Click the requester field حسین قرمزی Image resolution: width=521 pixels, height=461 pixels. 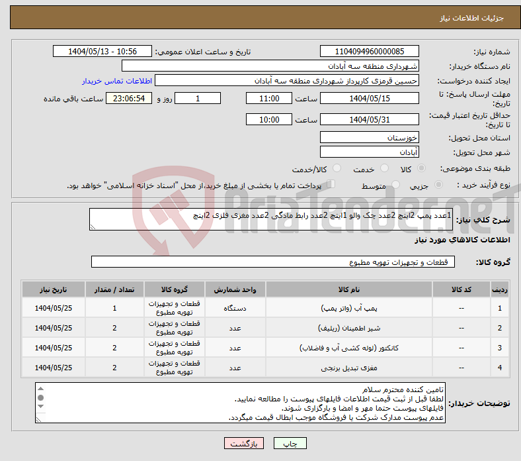coord(287,81)
